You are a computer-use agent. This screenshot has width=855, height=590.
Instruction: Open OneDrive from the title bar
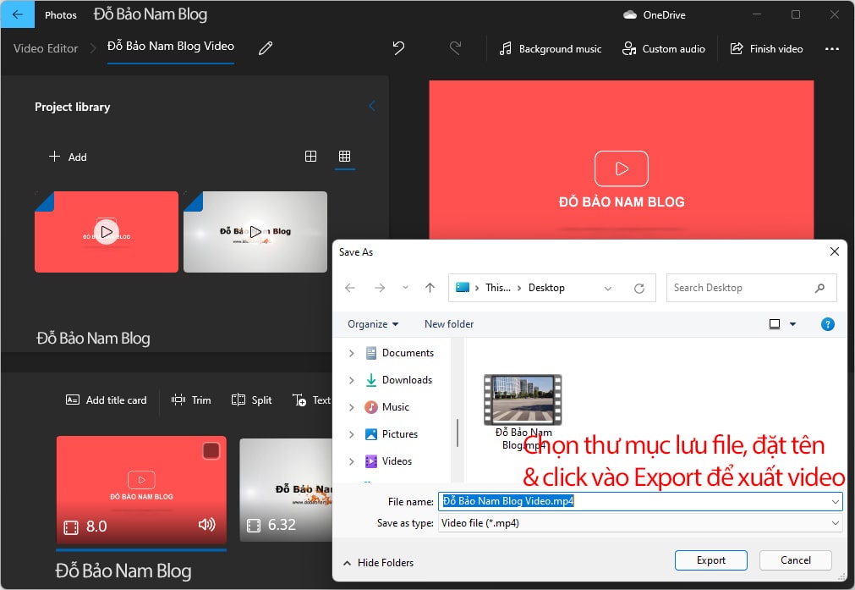[x=655, y=14]
